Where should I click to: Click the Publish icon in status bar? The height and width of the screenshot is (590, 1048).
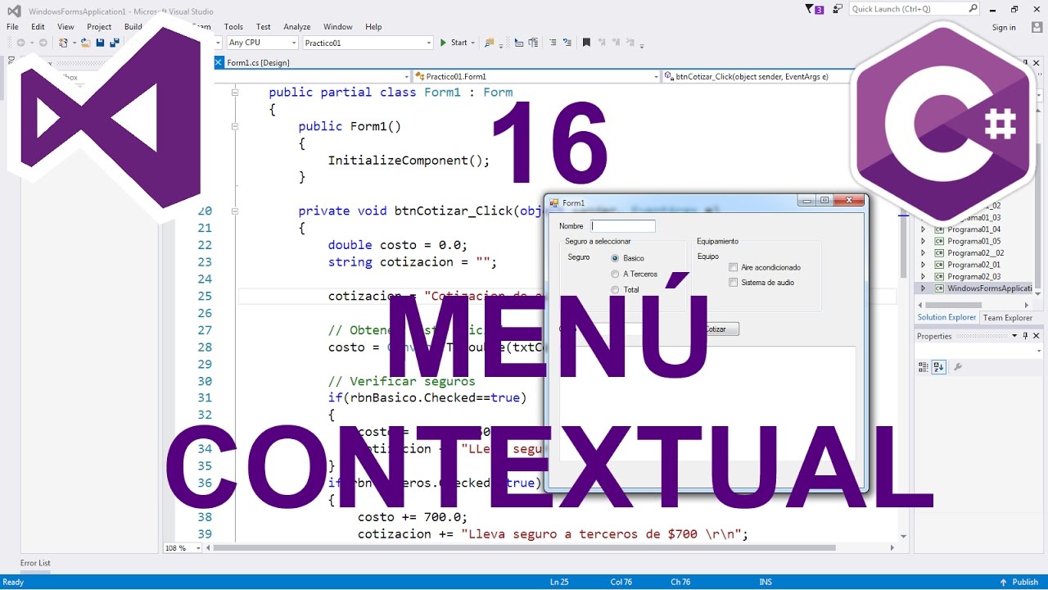[x=1004, y=582]
